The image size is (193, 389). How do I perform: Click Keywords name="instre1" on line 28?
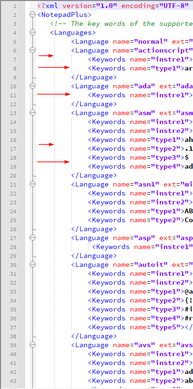(x=142, y=247)
